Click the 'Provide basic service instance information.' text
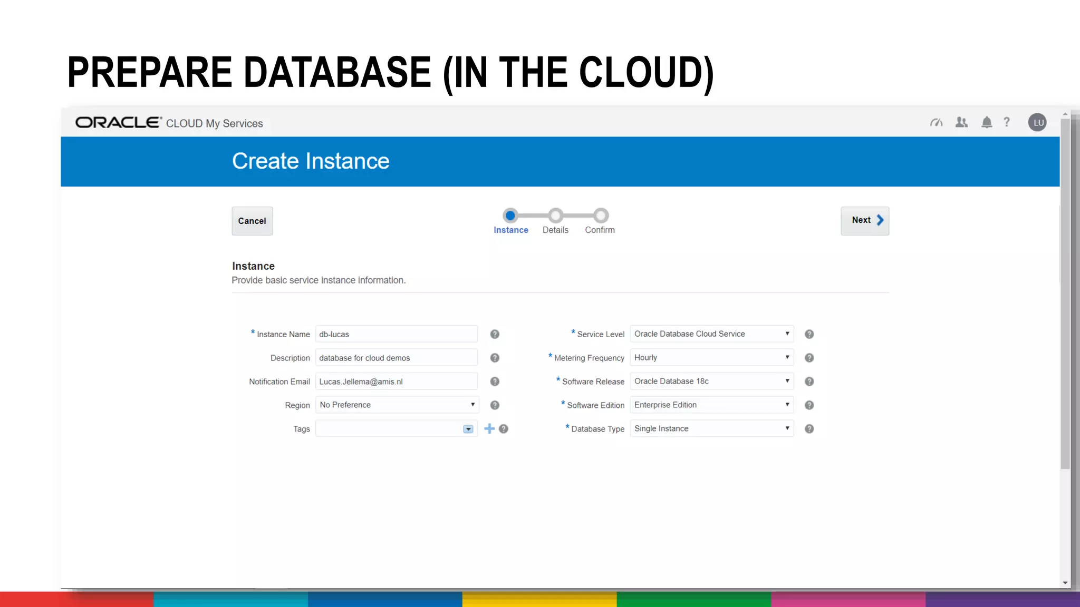Image resolution: width=1080 pixels, height=607 pixels. tap(319, 280)
